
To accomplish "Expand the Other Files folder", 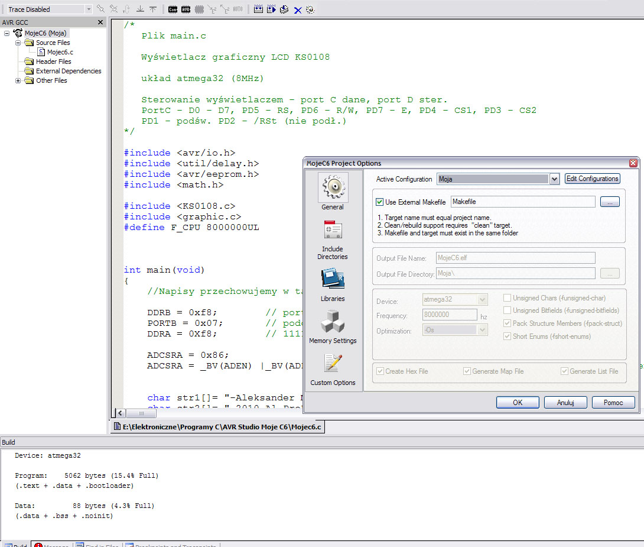I will coord(18,80).
